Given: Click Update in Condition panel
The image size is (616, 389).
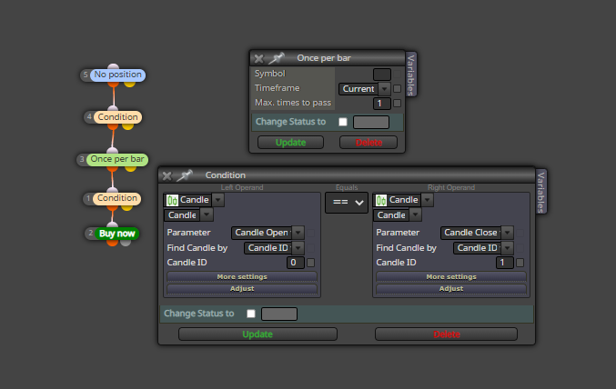Looking at the screenshot, I should pyautogui.click(x=258, y=334).
